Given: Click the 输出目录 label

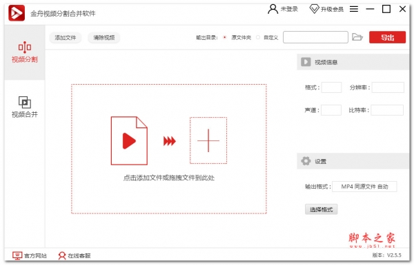Looking at the screenshot, I should point(207,38).
